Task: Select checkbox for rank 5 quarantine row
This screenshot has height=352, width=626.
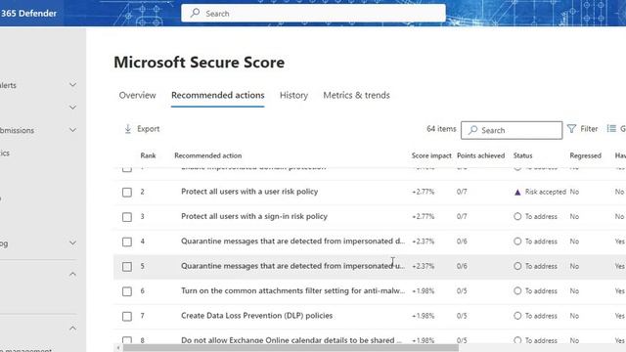Action: tap(127, 267)
